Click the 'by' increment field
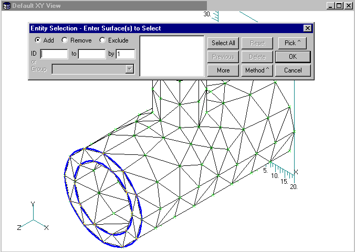 (125, 54)
